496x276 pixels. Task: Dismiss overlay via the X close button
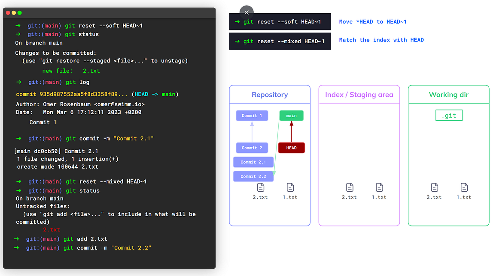(x=246, y=12)
